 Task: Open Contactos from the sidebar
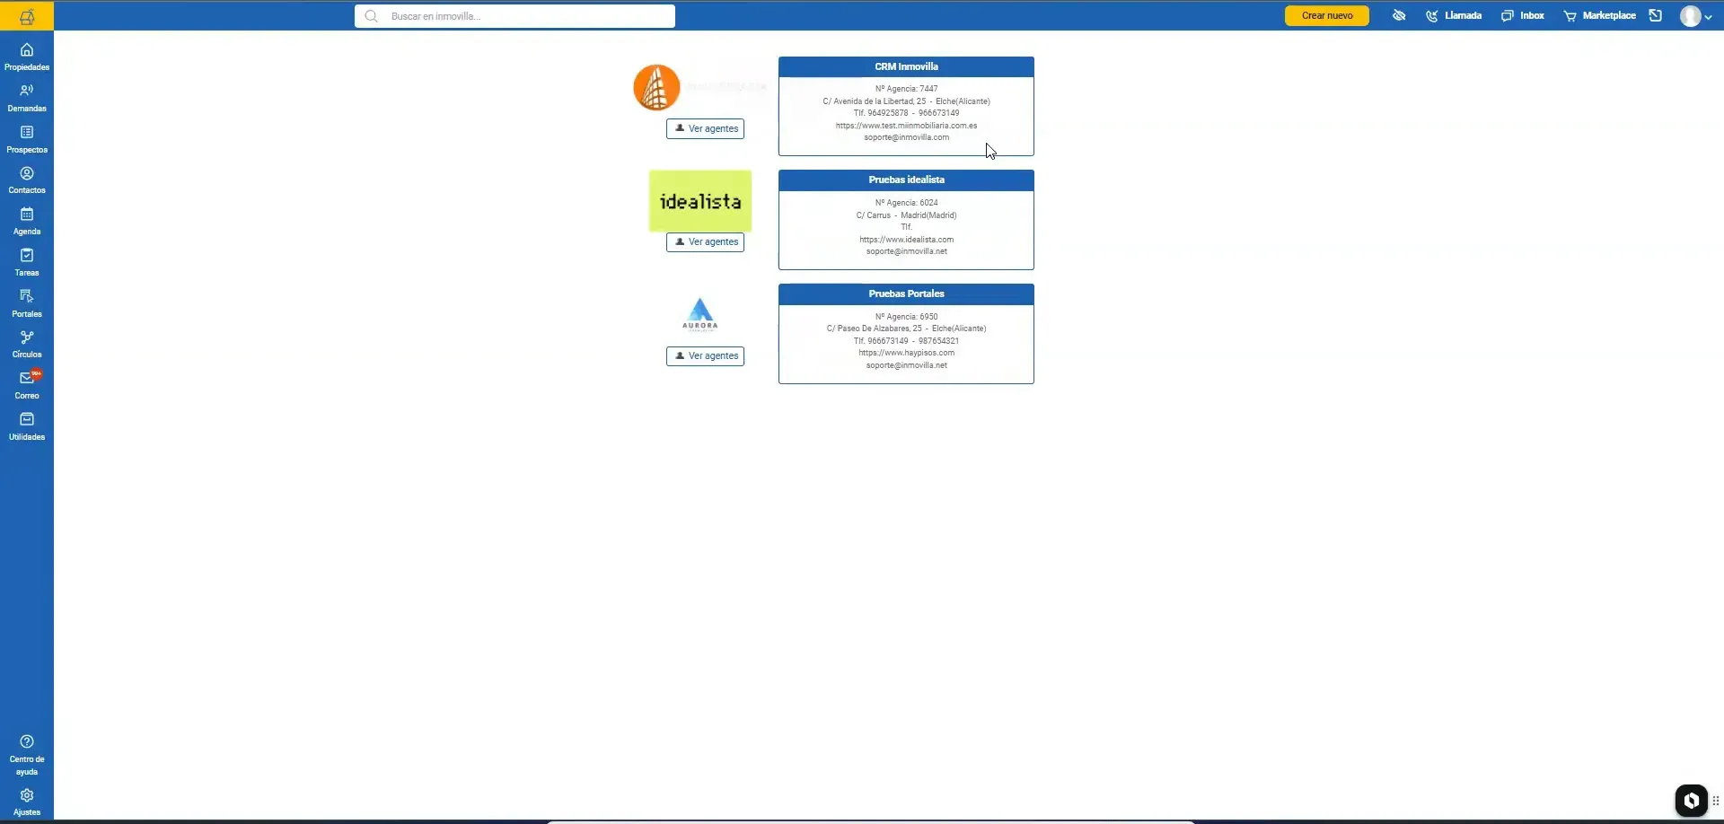(x=27, y=180)
